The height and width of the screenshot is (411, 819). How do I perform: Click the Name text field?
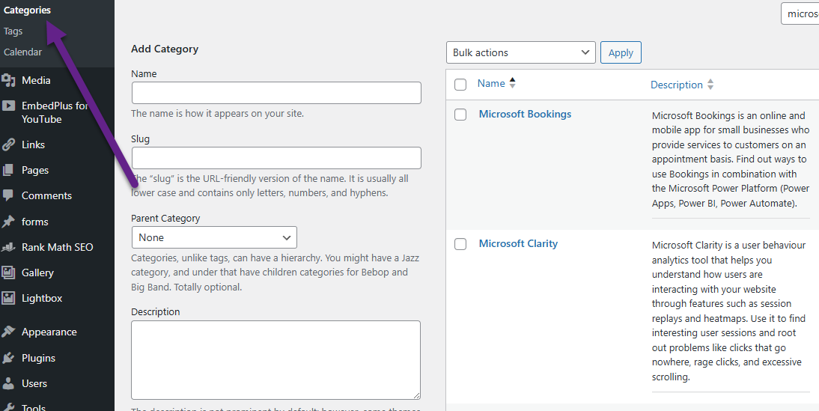(276, 93)
